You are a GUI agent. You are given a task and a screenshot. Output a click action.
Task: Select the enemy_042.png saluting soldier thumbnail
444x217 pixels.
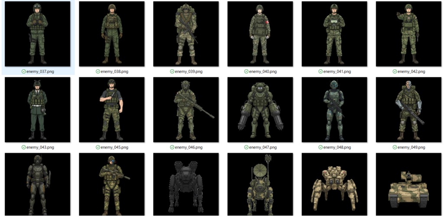point(408,34)
